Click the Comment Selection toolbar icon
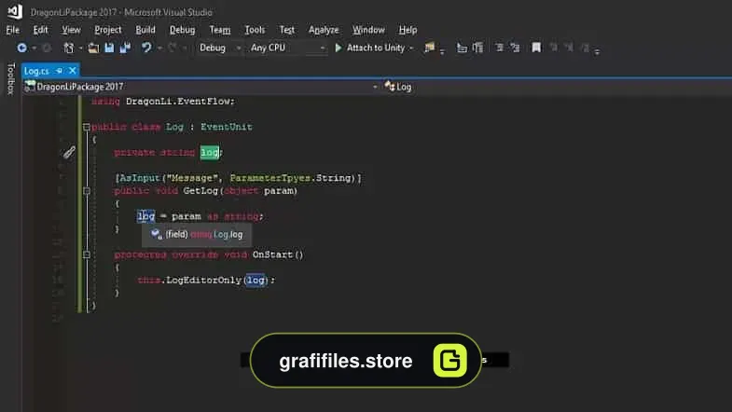The image size is (732, 412). [x=499, y=48]
